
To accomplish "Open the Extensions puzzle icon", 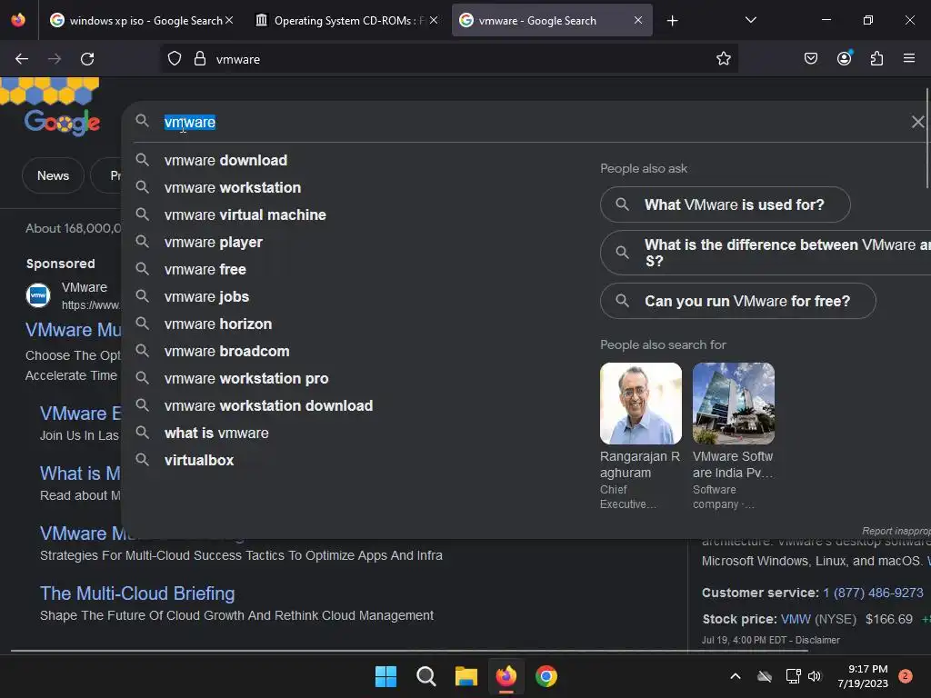I will (876, 59).
